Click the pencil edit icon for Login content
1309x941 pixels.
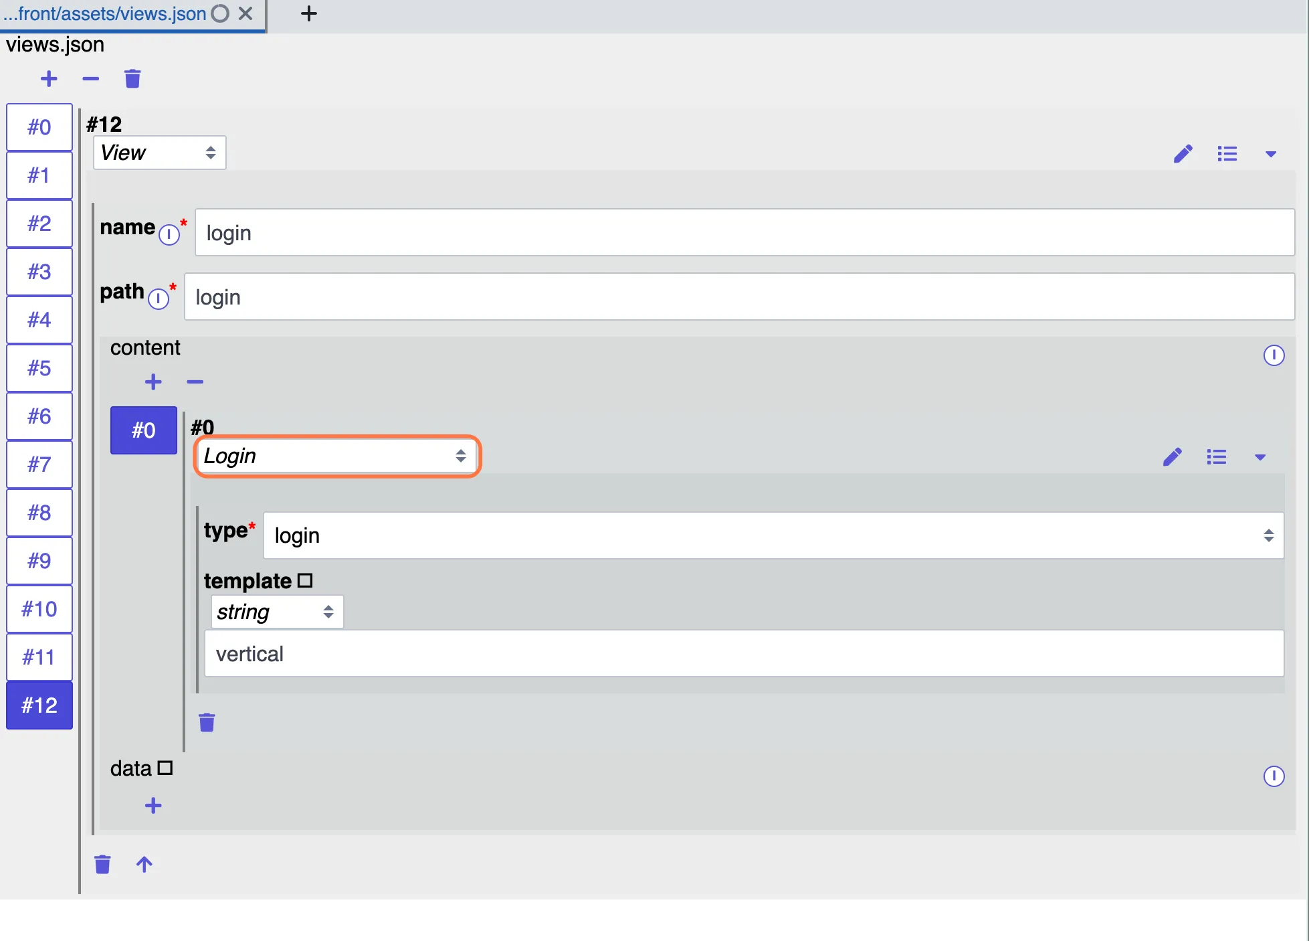(x=1172, y=457)
